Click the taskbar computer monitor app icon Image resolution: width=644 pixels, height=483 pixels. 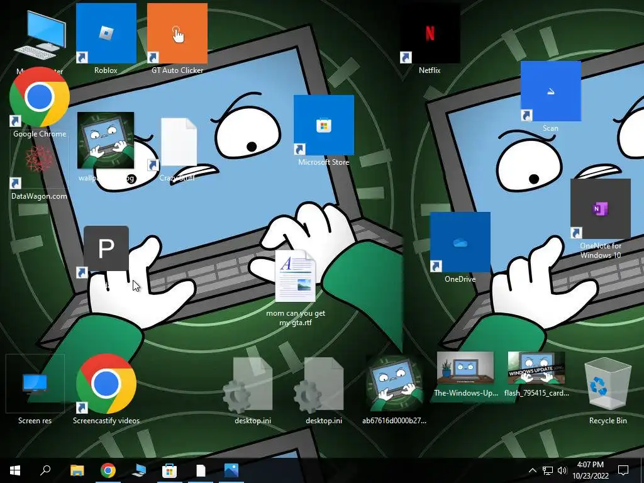[139, 470]
